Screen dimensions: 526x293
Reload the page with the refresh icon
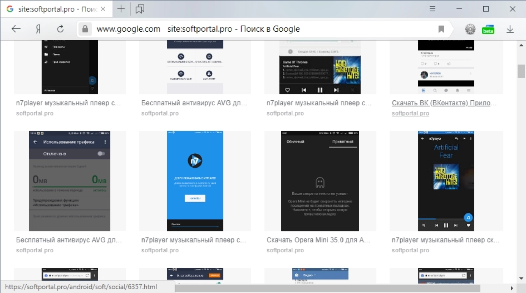pos(60,29)
